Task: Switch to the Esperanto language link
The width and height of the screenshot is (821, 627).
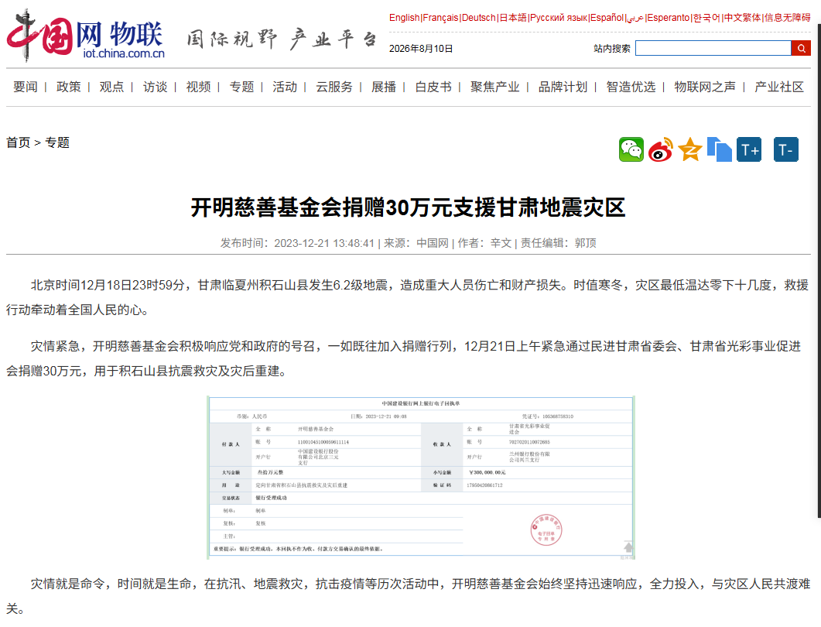Action: [x=668, y=17]
